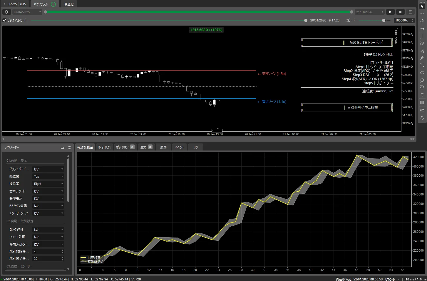Toggle the ビジュアルモード checkbox
427x281 pixels.
coord(4,20)
